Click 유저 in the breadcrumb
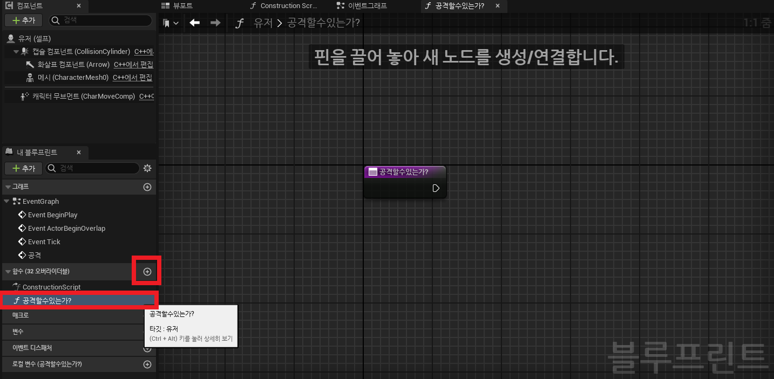 tap(263, 23)
